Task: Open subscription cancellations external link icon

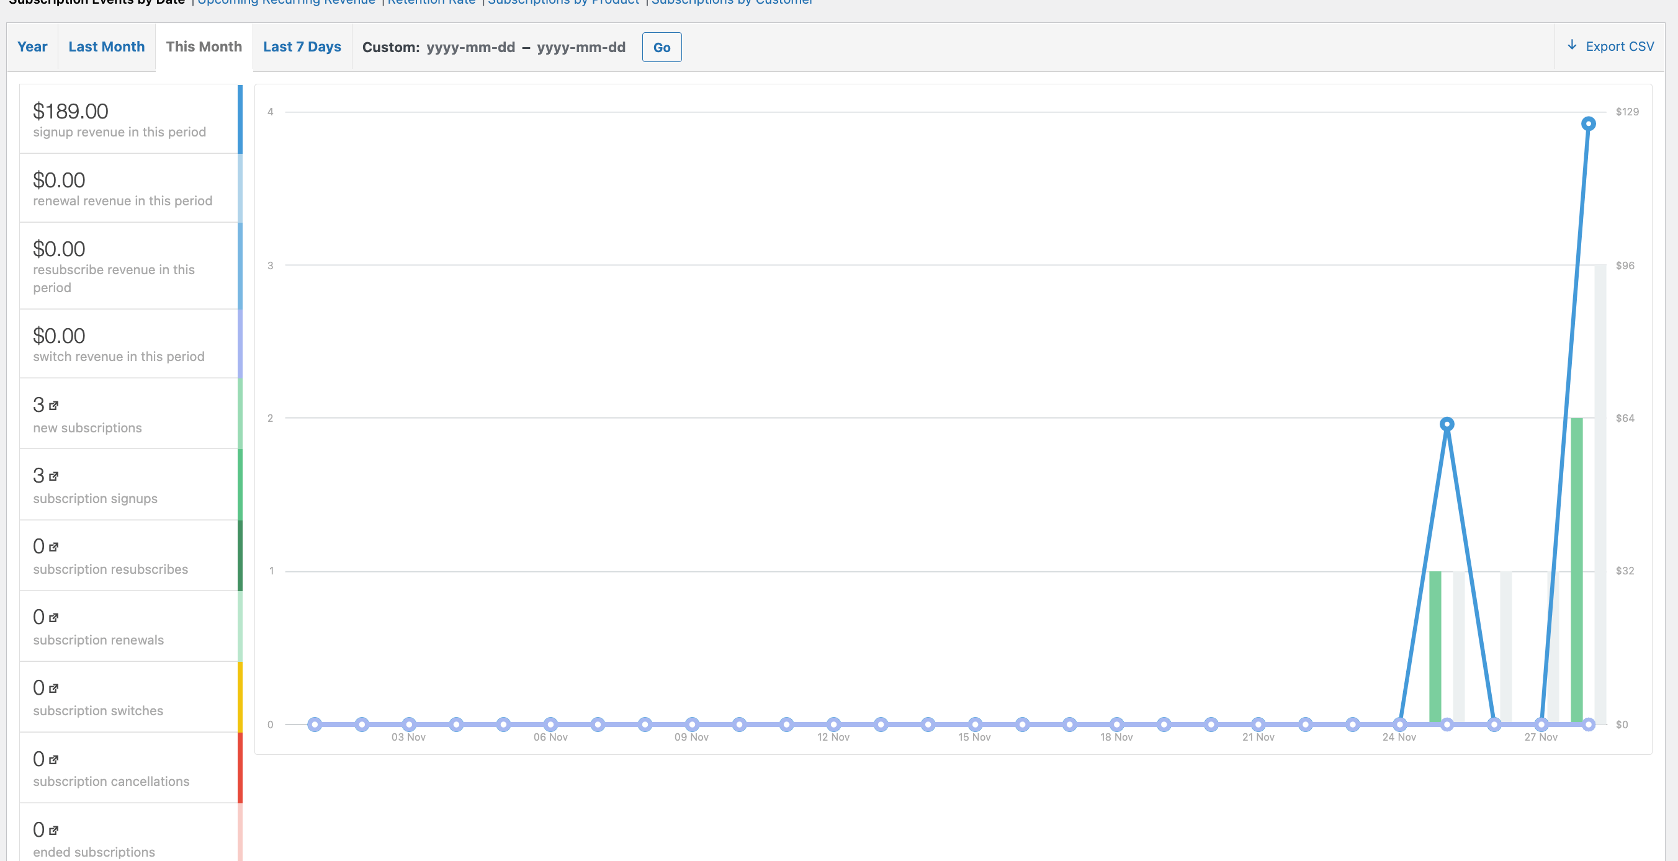Action: 54,758
